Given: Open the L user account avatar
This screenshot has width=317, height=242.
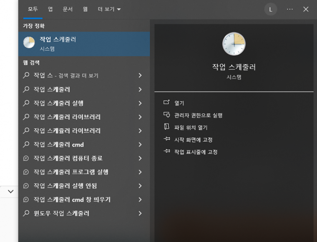Looking at the screenshot, I should pos(271,9).
